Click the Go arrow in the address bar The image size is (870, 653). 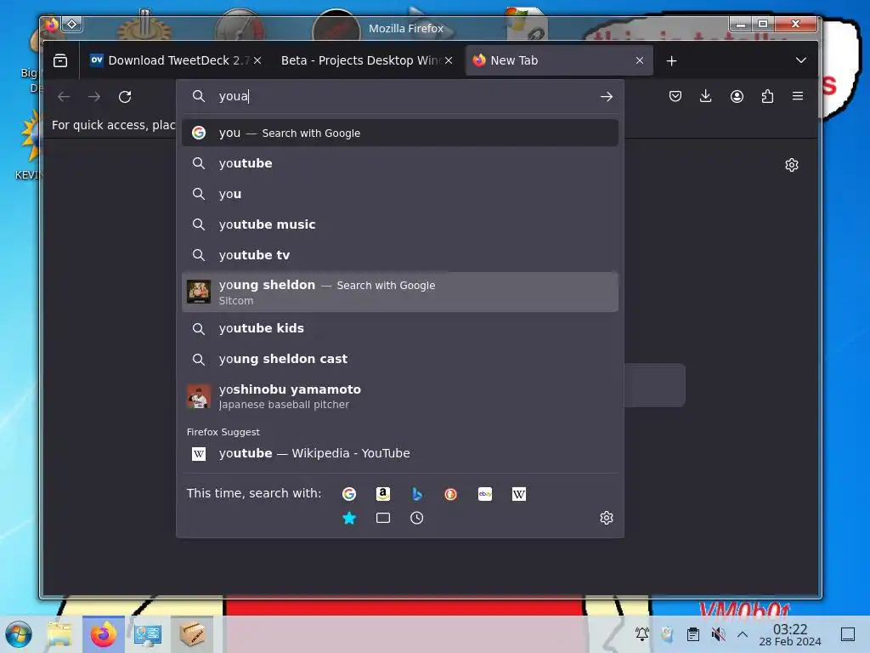pos(606,97)
